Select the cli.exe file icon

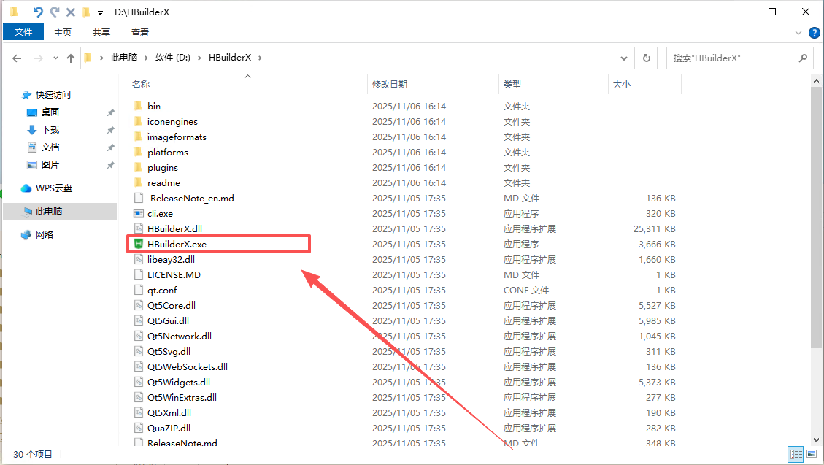[138, 213]
